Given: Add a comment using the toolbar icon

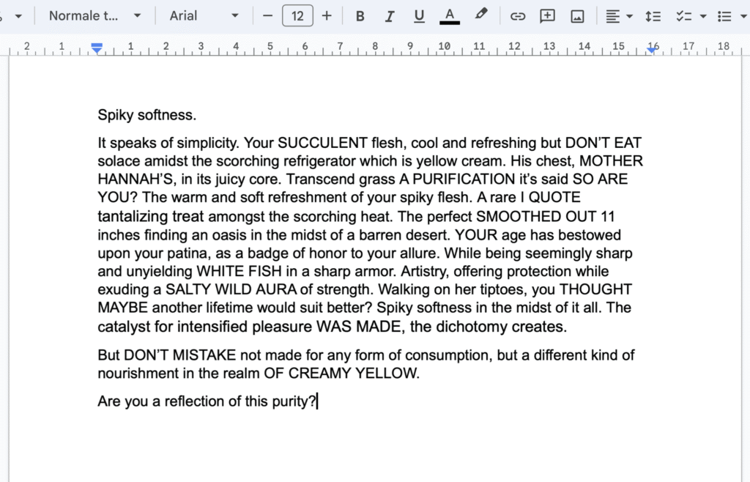Looking at the screenshot, I should click(x=547, y=16).
